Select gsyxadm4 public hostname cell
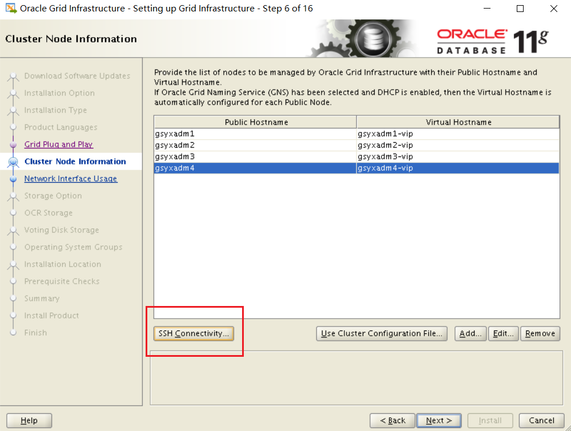 (255, 168)
